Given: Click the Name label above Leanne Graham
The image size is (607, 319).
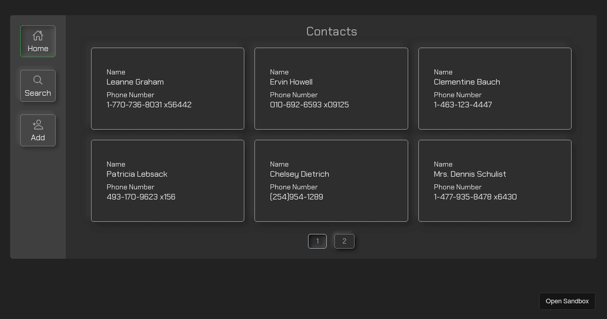Looking at the screenshot, I should 116,72.
